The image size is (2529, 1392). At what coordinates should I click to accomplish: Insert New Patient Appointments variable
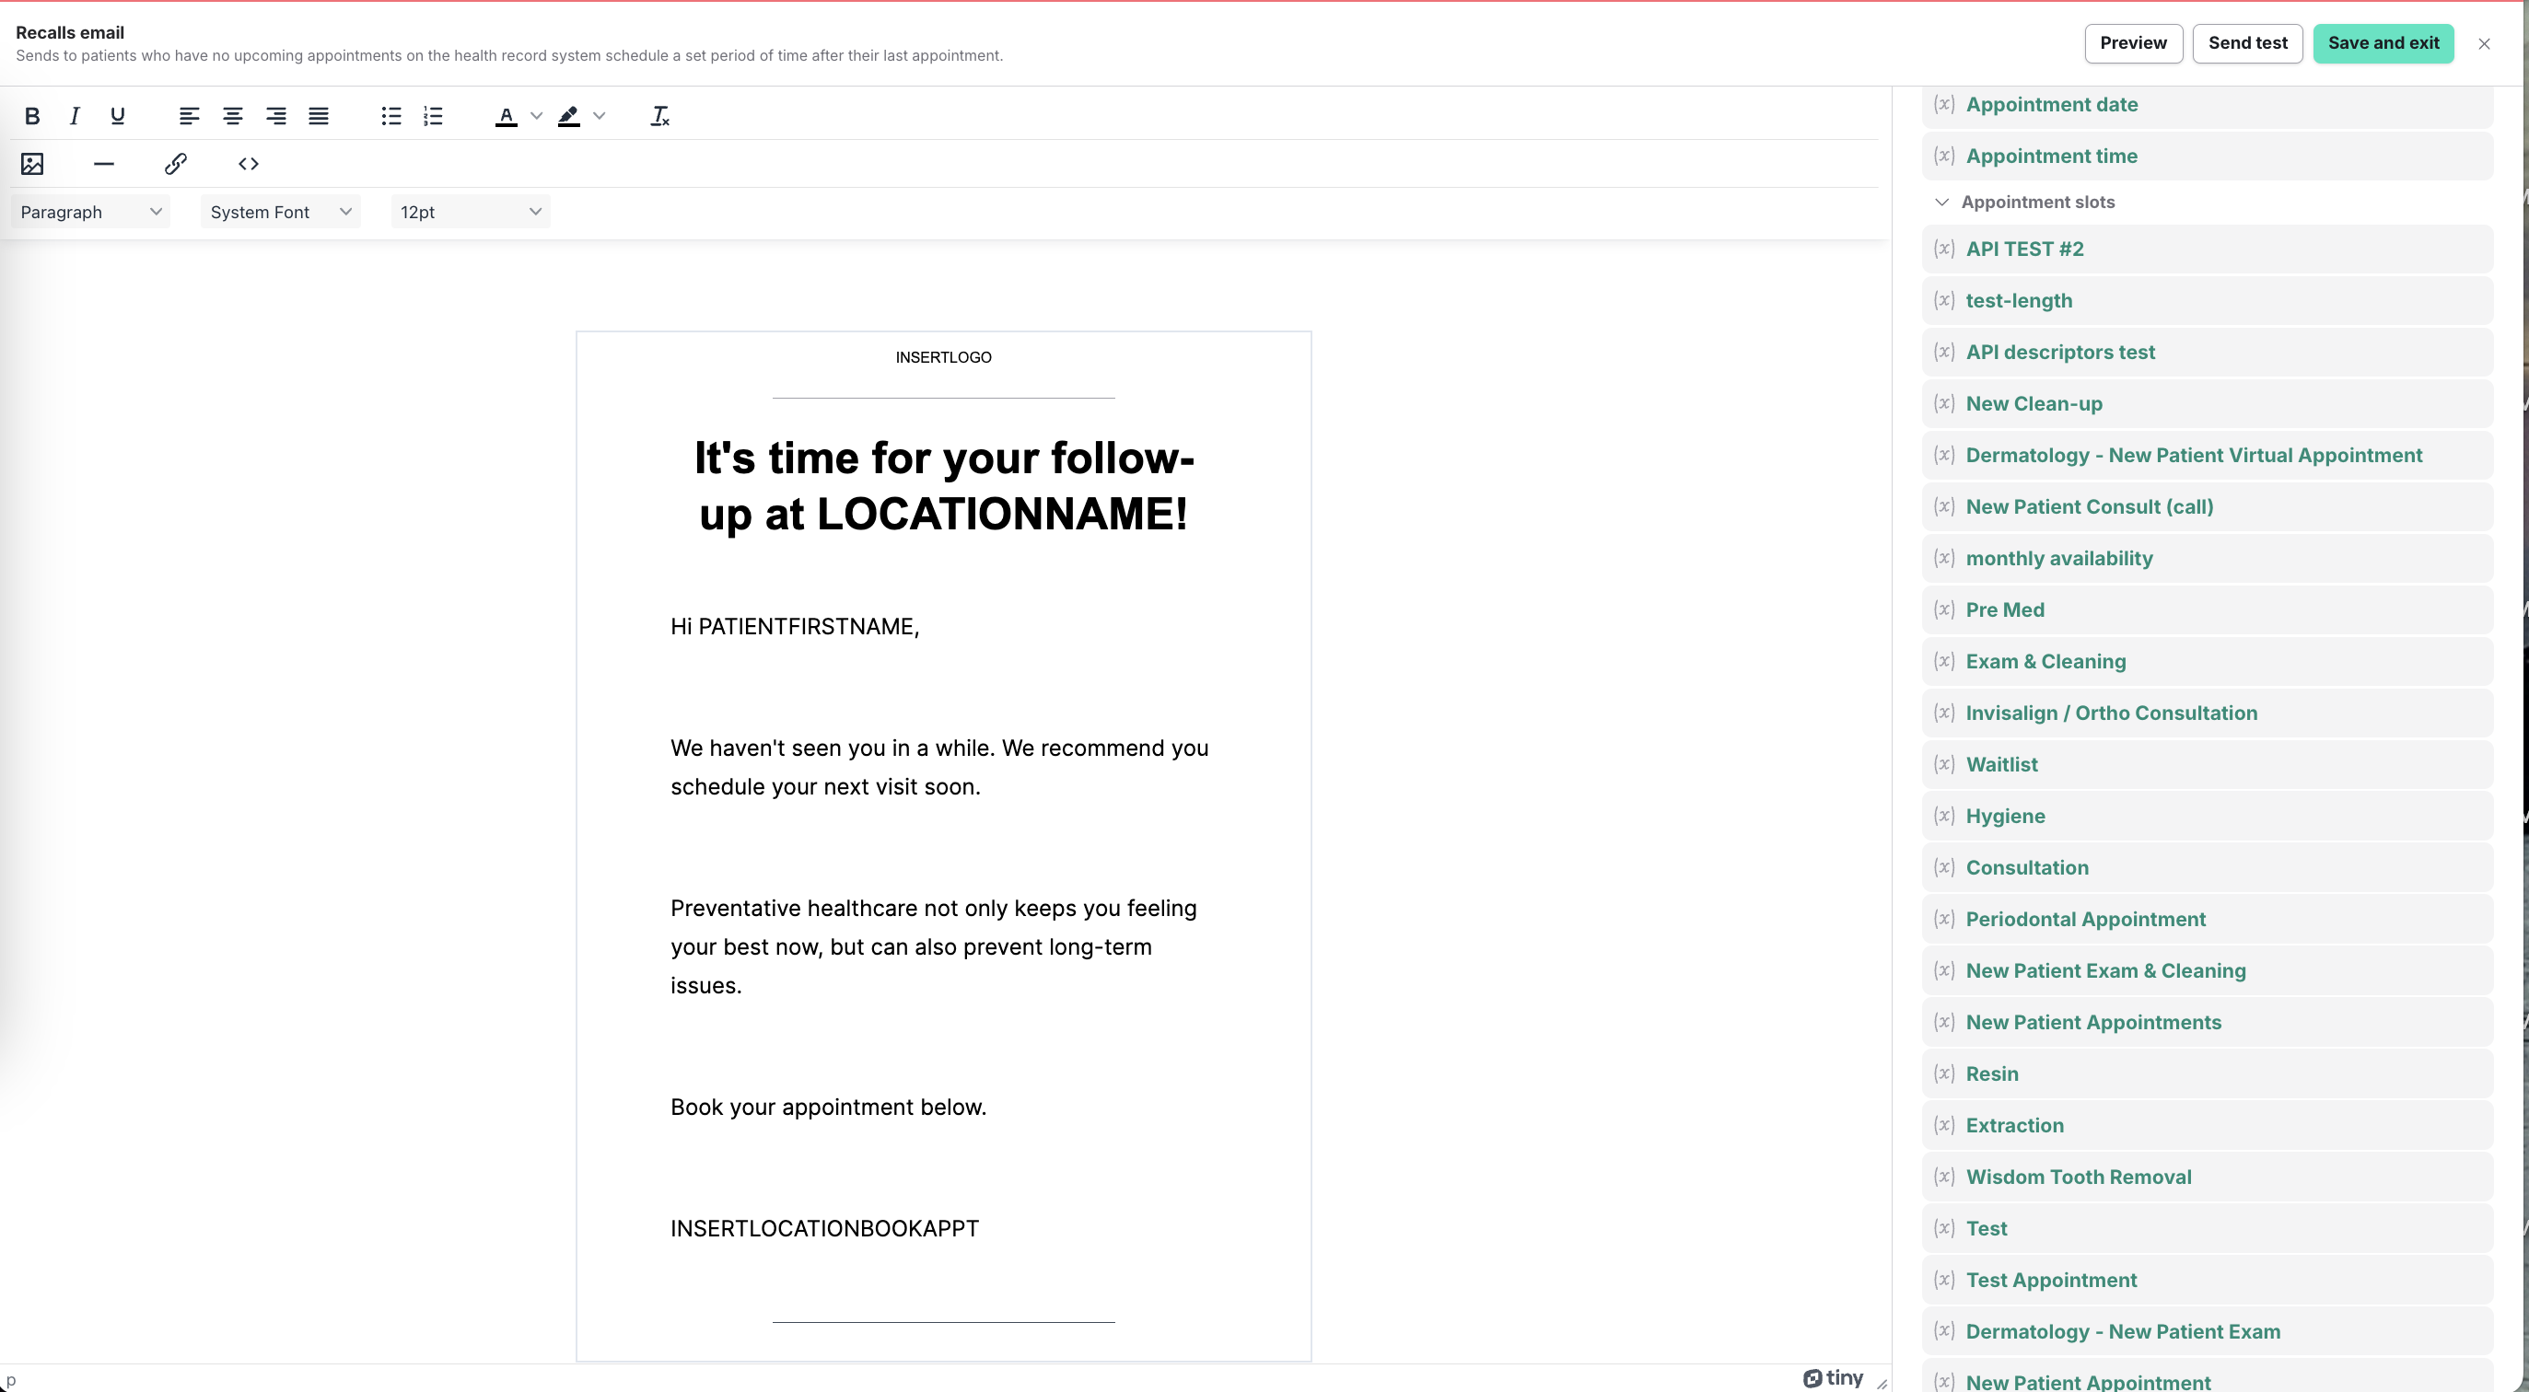click(x=2207, y=1022)
